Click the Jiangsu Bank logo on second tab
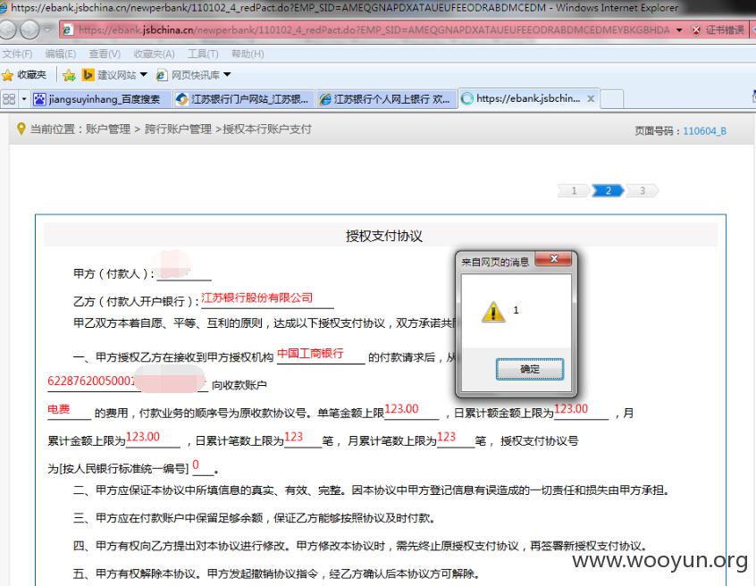The width and height of the screenshot is (756, 586). tap(181, 99)
